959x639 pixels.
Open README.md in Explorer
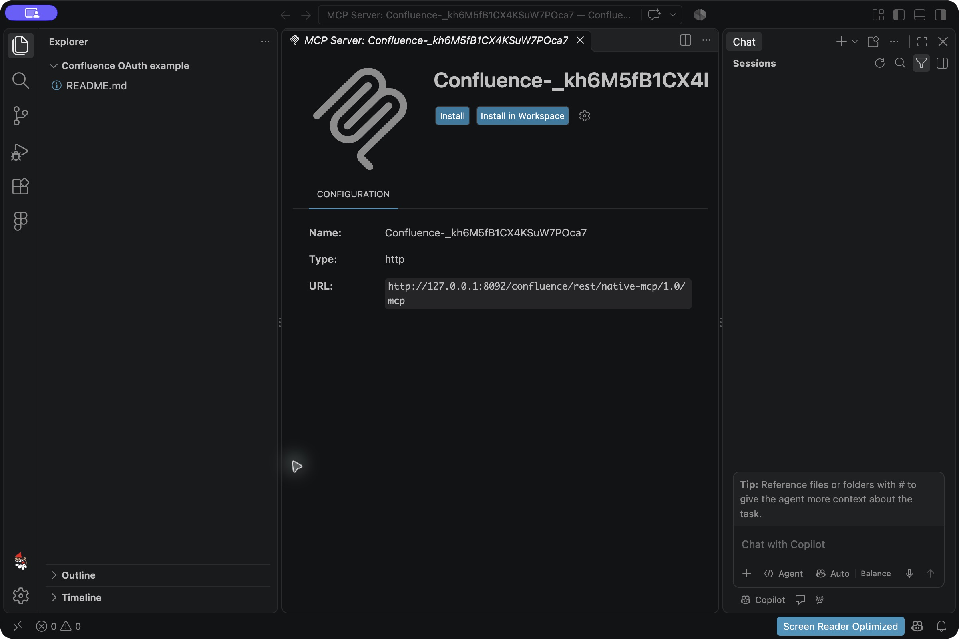tap(96, 85)
